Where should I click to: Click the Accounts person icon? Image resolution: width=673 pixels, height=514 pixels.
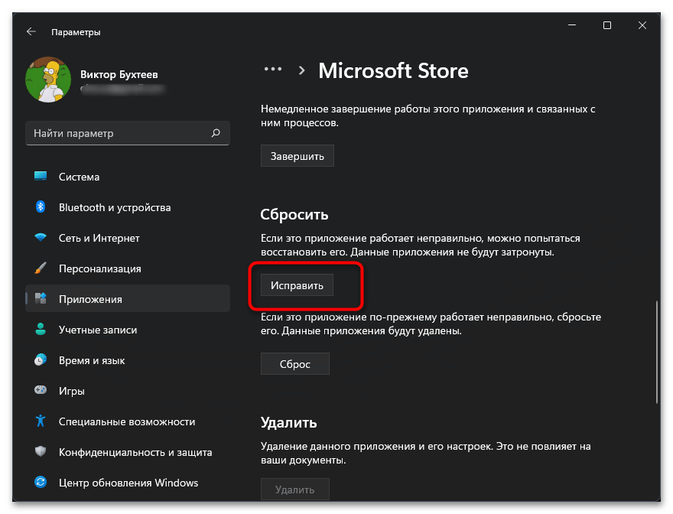[41, 330]
